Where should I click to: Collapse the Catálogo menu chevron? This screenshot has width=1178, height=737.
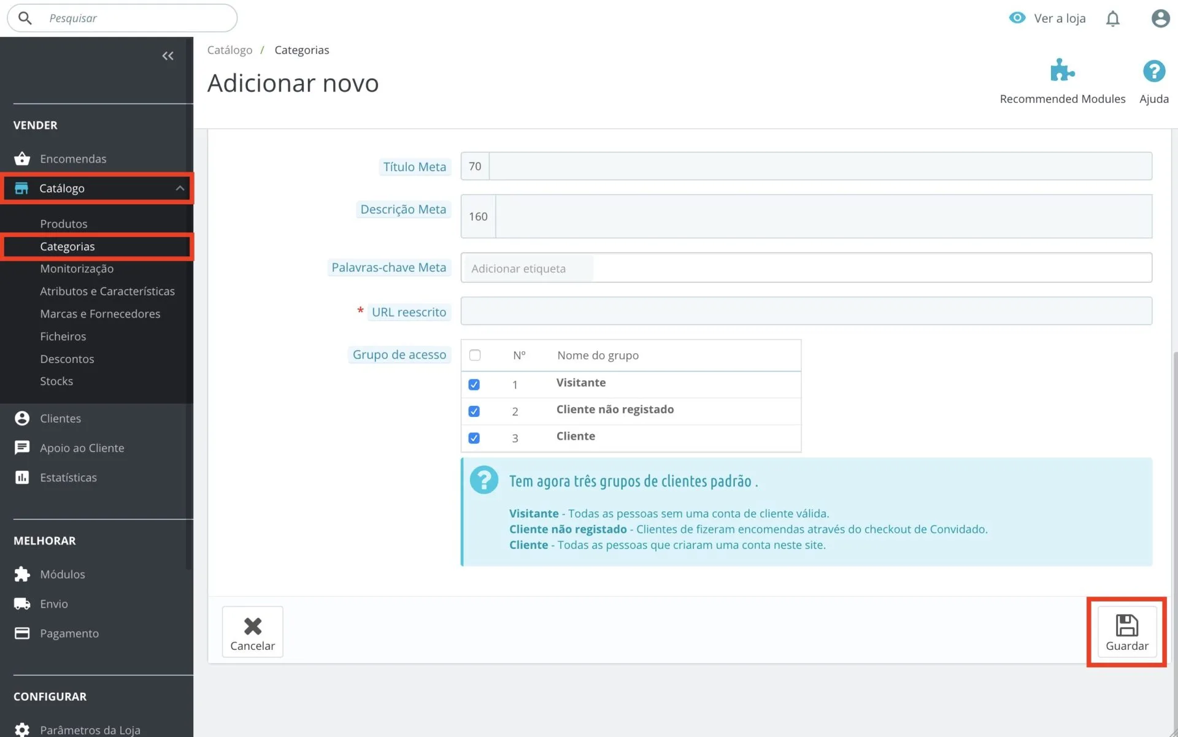180,188
